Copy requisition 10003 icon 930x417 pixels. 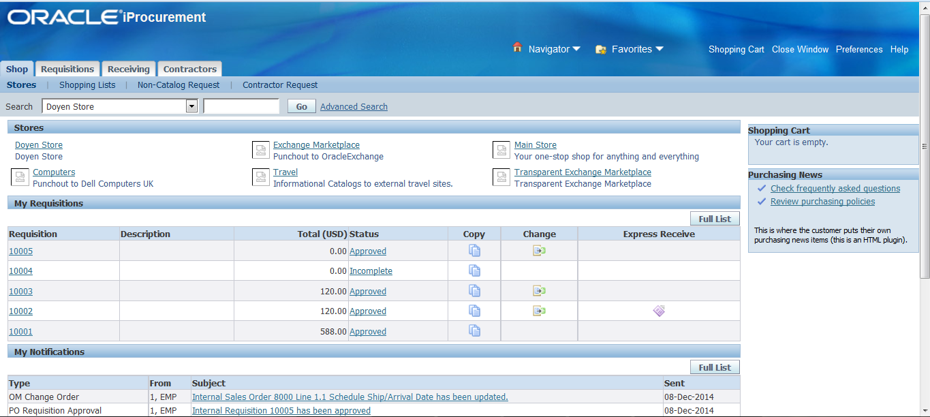(x=474, y=291)
